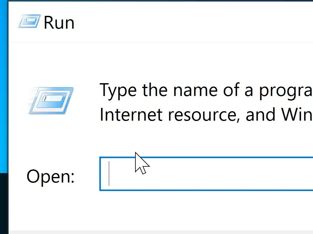Click the word "resource," in the description
313x234 pixels.
[x=202, y=115]
